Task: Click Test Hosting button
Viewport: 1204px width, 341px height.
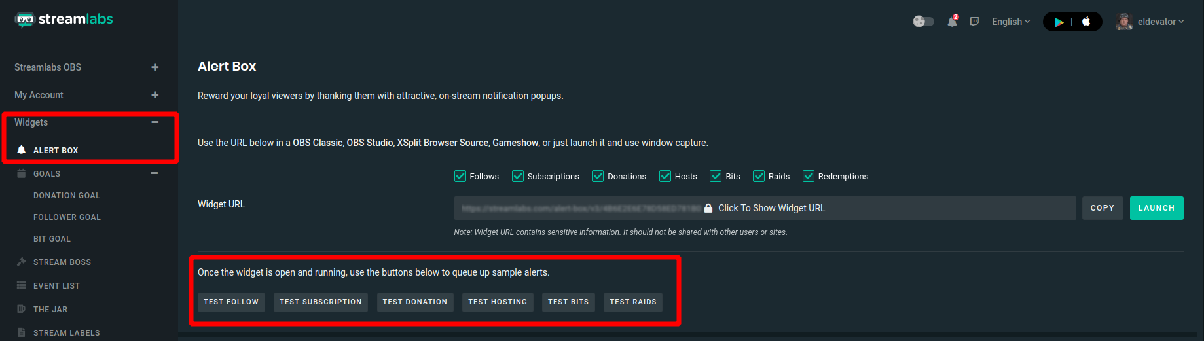Action: [x=498, y=302]
